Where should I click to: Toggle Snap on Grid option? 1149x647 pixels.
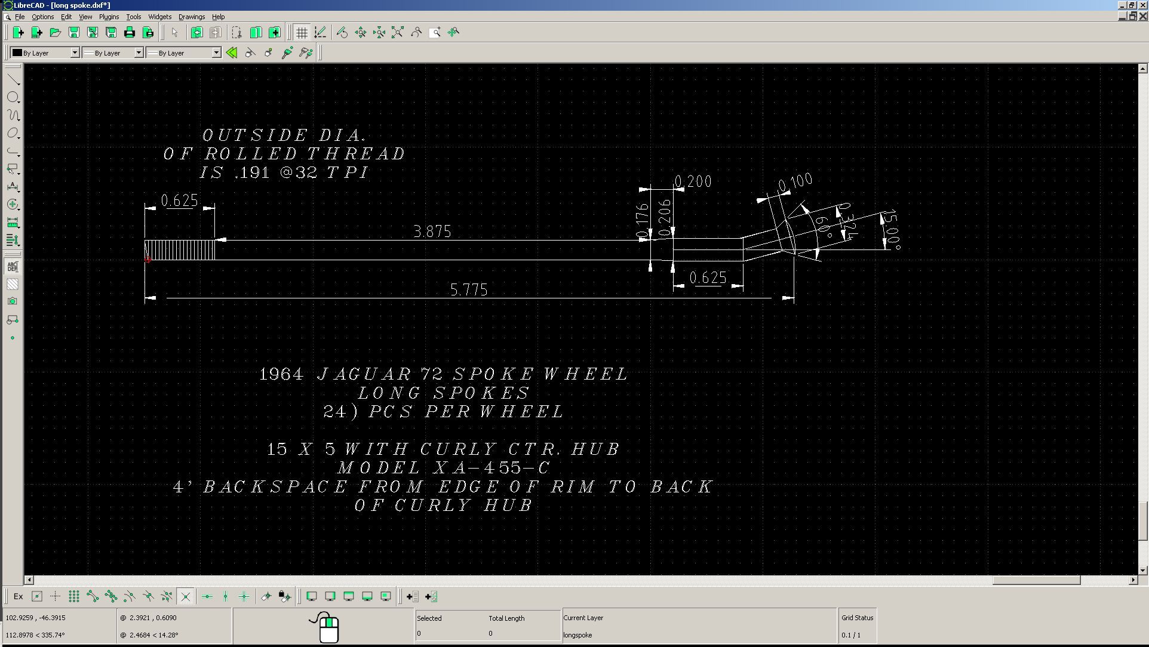74,596
